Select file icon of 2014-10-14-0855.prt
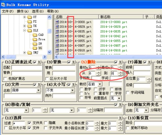 pos(57,41)
